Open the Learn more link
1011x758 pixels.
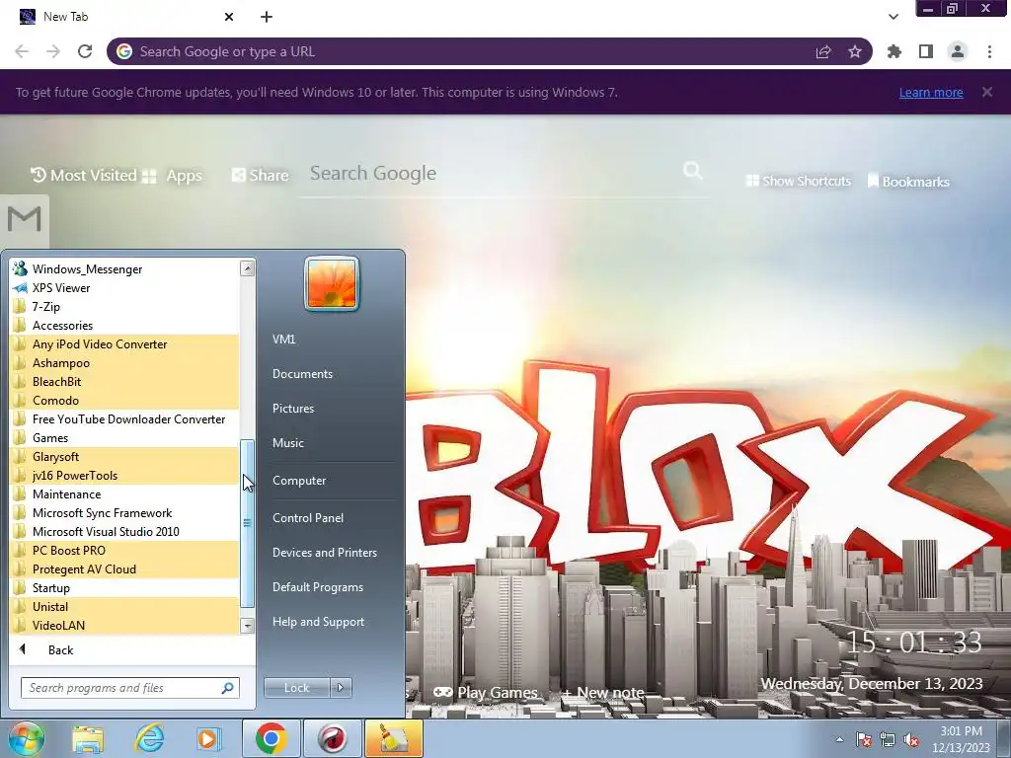(x=931, y=92)
